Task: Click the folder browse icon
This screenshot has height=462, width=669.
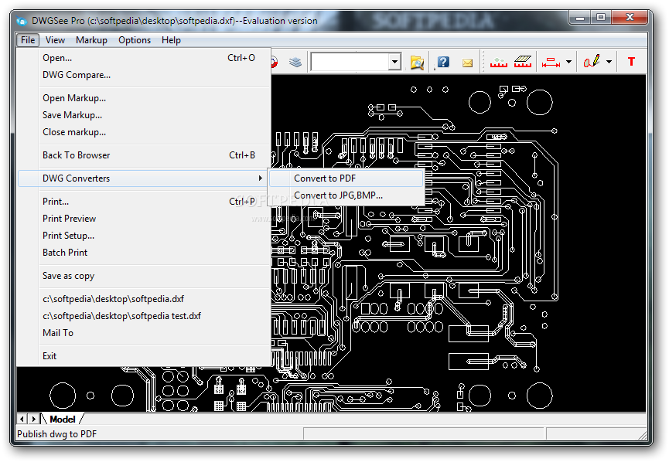Action: pyautogui.click(x=417, y=63)
